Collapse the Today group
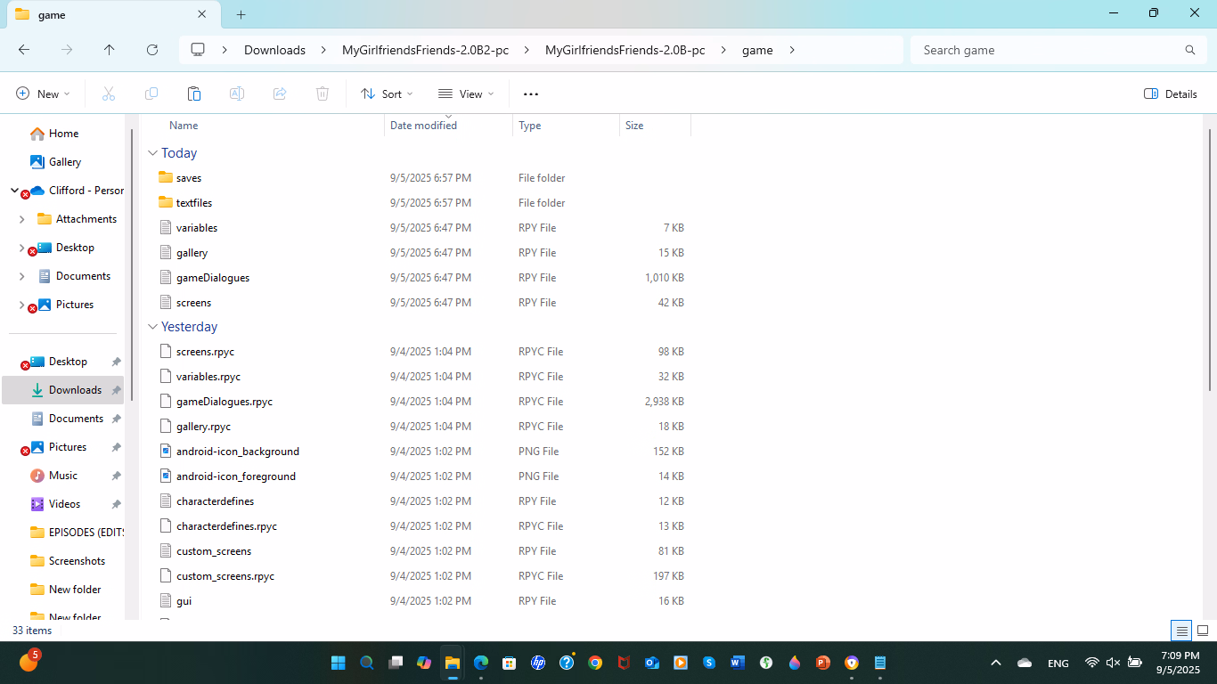Viewport: 1217px width, 684px height. point(153,153)
